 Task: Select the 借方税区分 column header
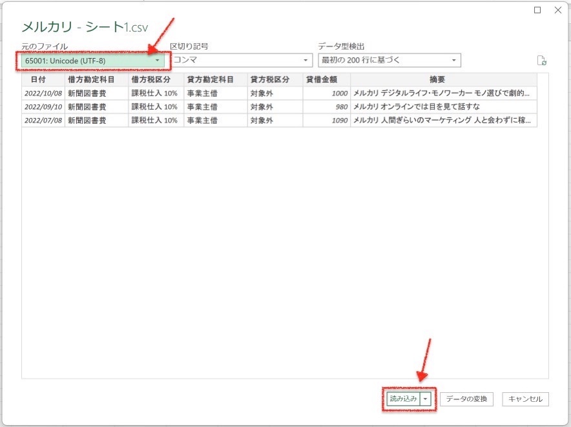click(156, 79)
